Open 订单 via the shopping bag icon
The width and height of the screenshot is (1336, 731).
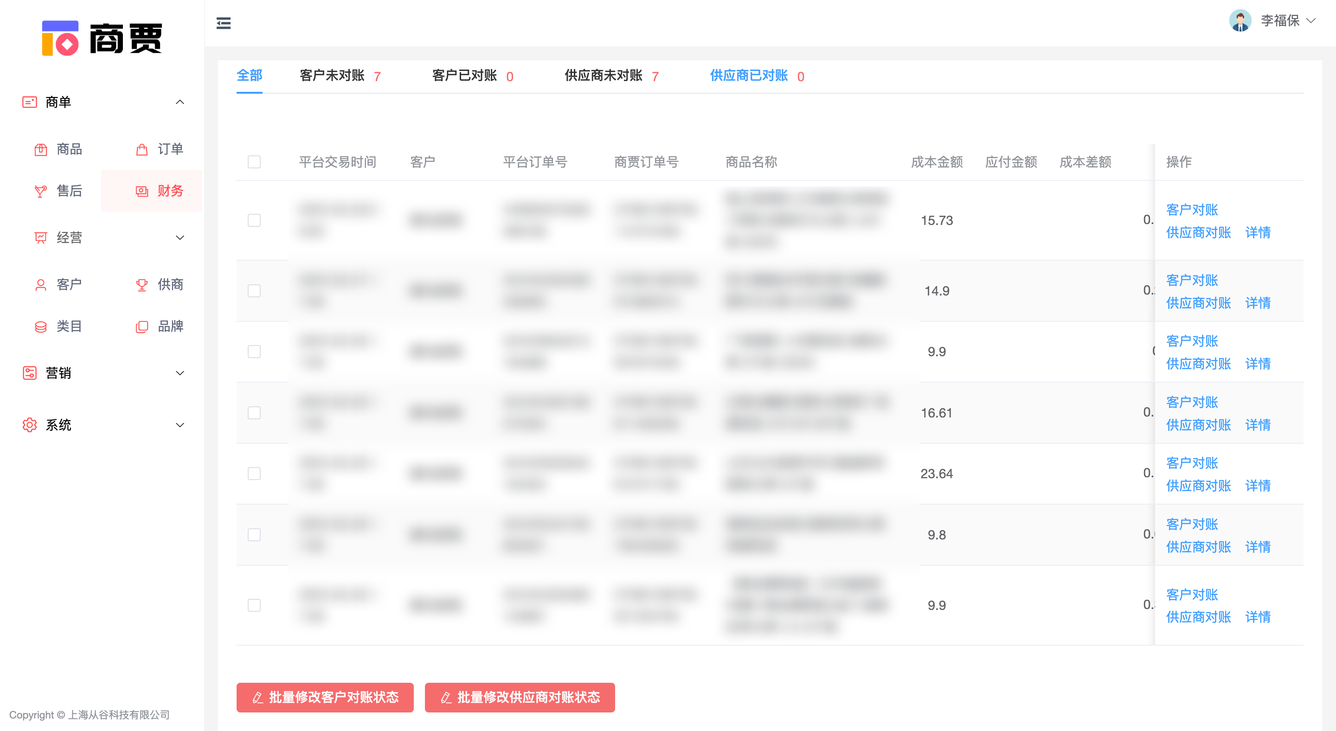click(141, 150)
